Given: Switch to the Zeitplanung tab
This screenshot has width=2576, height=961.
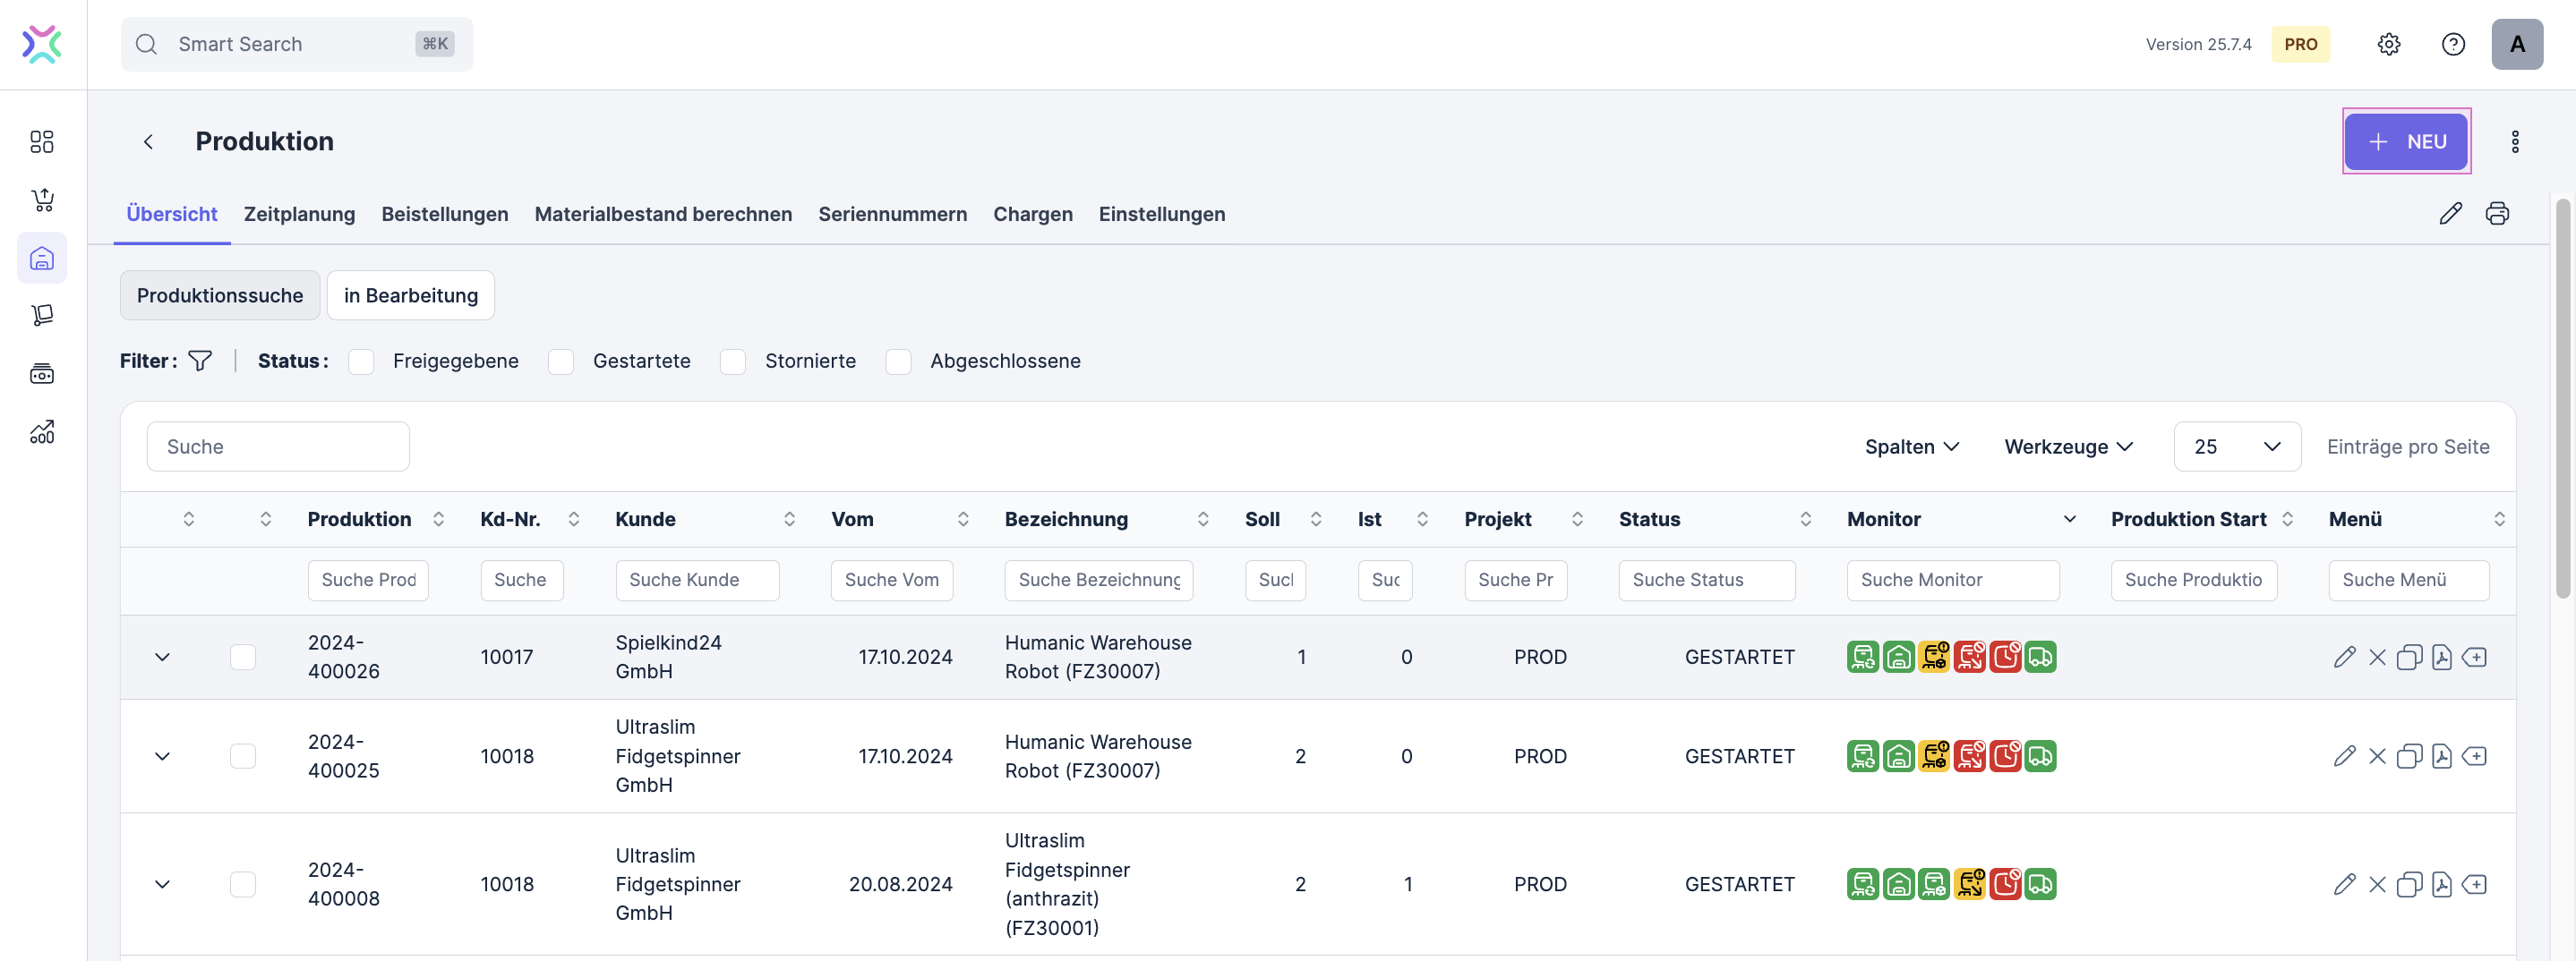Looking at the screenshot, I should (x=299, y=214).
